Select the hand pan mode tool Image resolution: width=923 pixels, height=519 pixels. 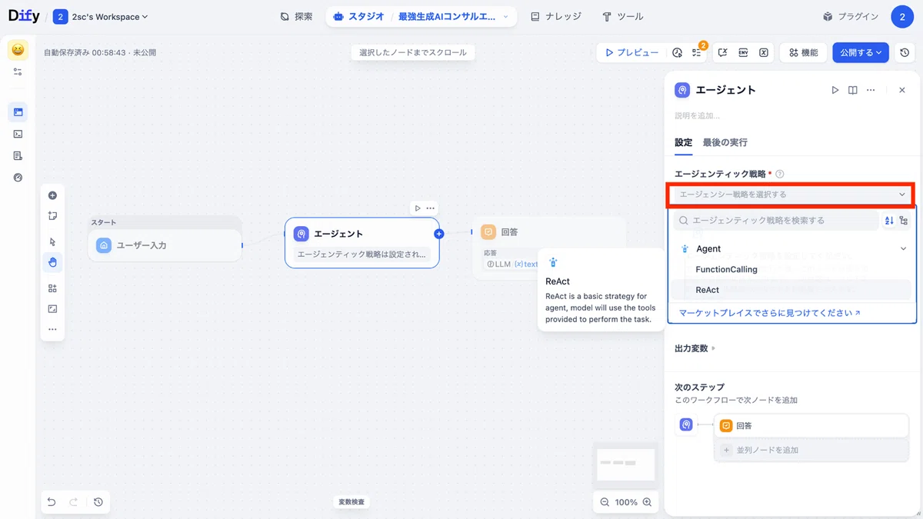pyautogui.click(x=52, y=262)
